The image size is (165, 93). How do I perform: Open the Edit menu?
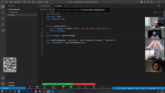[11, 2]
